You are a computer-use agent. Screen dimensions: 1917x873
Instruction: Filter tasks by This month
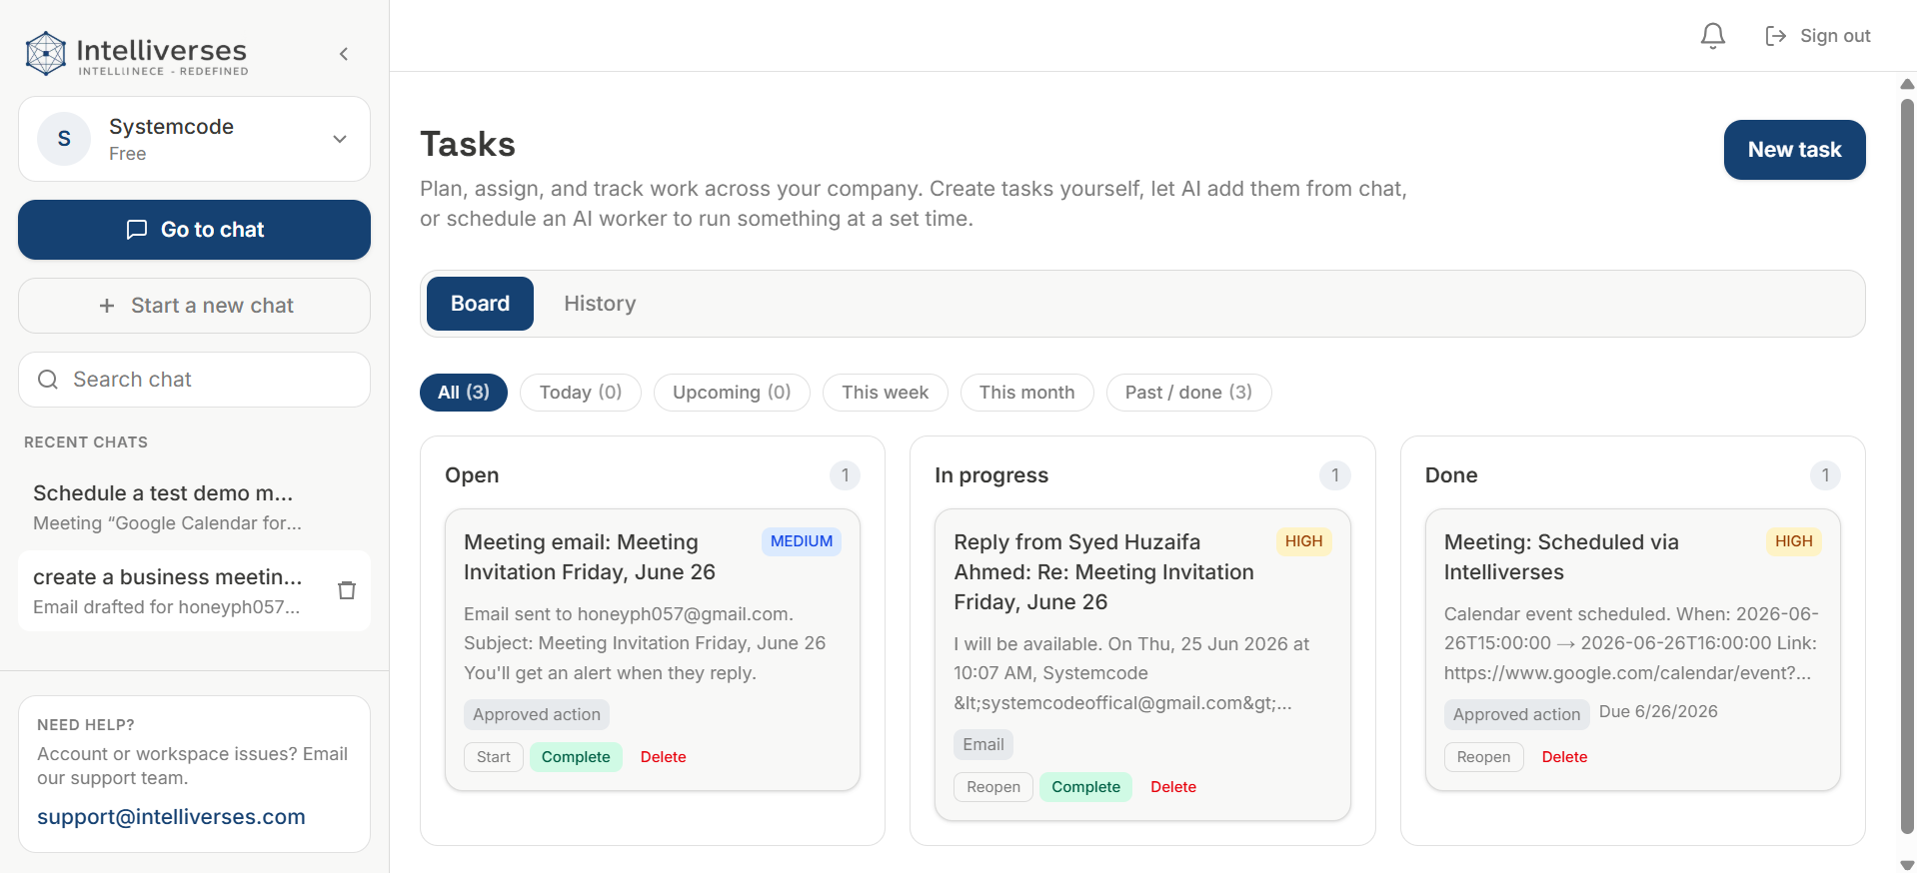[x=1026, y=393]
